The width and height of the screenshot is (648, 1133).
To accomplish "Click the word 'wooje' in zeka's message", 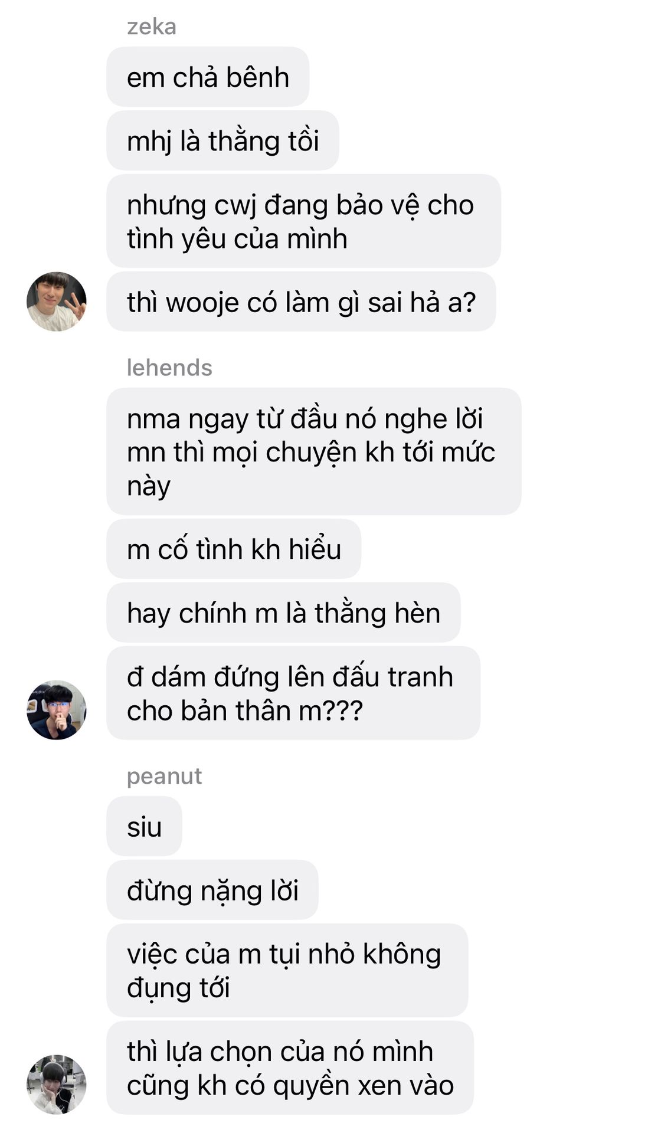I will click(202, 303).
